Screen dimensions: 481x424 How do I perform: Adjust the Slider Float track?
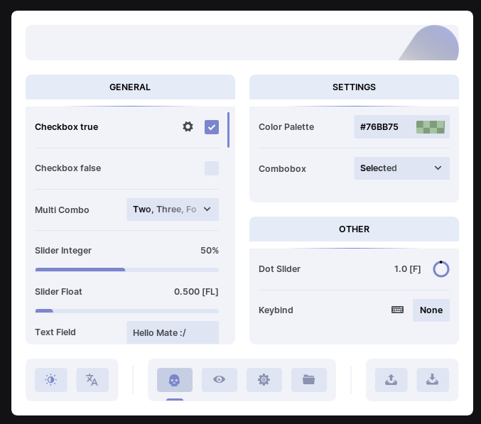click(x=127, y=311)
